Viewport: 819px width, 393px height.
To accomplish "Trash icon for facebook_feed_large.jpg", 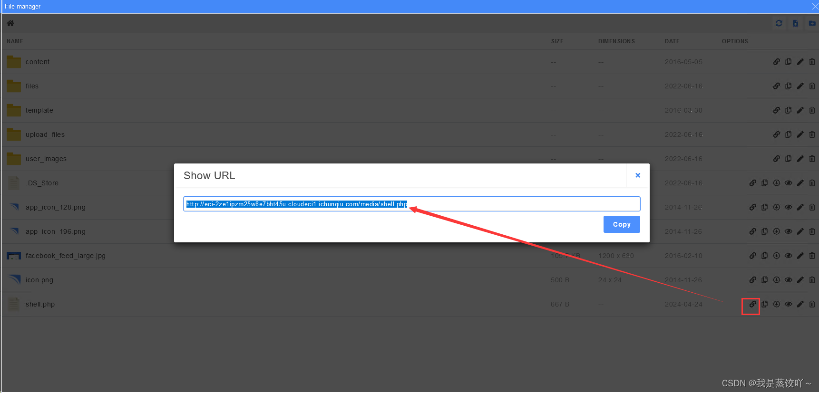I will [x=812, y=256].
